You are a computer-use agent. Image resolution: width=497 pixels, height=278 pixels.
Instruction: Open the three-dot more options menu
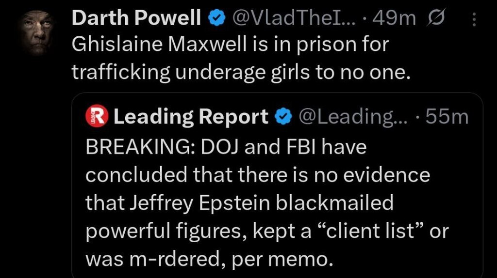pos(474,19)
